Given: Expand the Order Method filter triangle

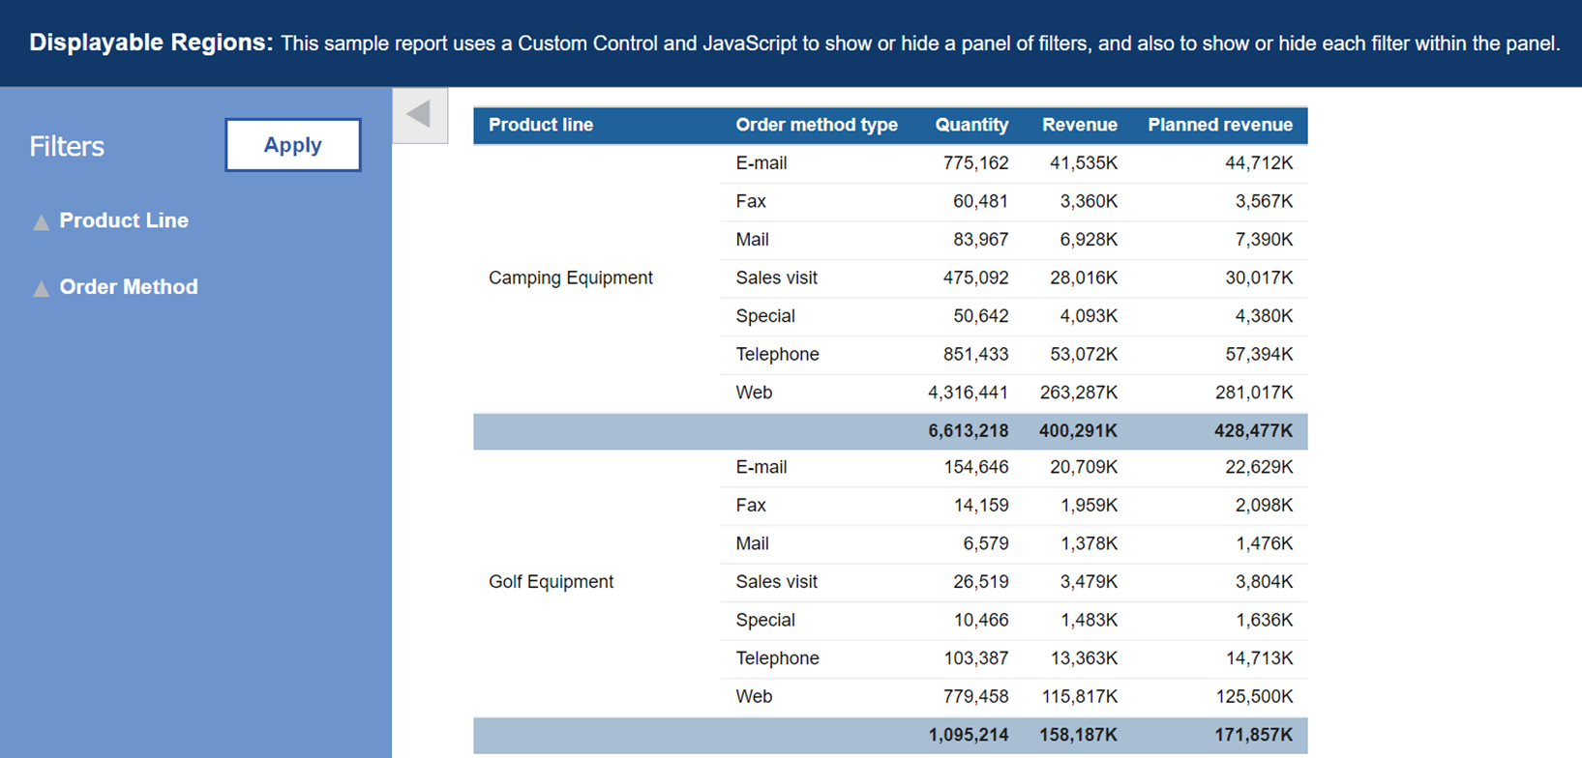Looking at the screenshot, I should 41,289.
